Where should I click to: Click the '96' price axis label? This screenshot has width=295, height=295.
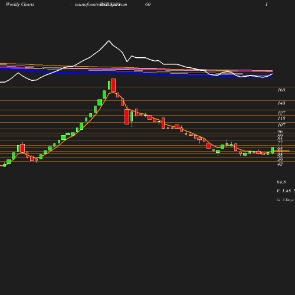click(280, 132)
